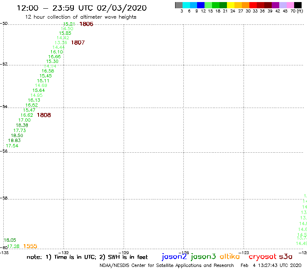307x269 pixels.
Task: Click the 15.64 wave height value
Action: (x=39, y=91)
